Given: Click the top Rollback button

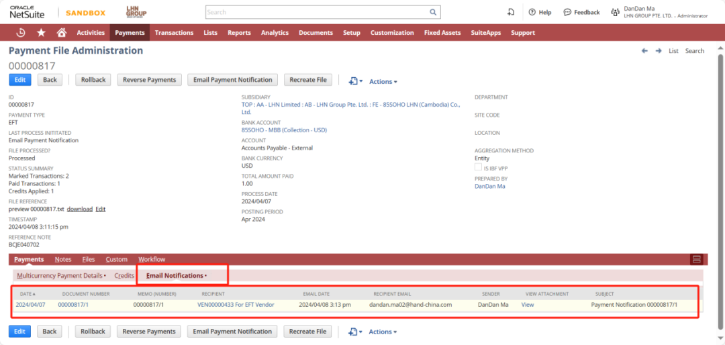Looking at the screenshot, I should coord(93,80).
